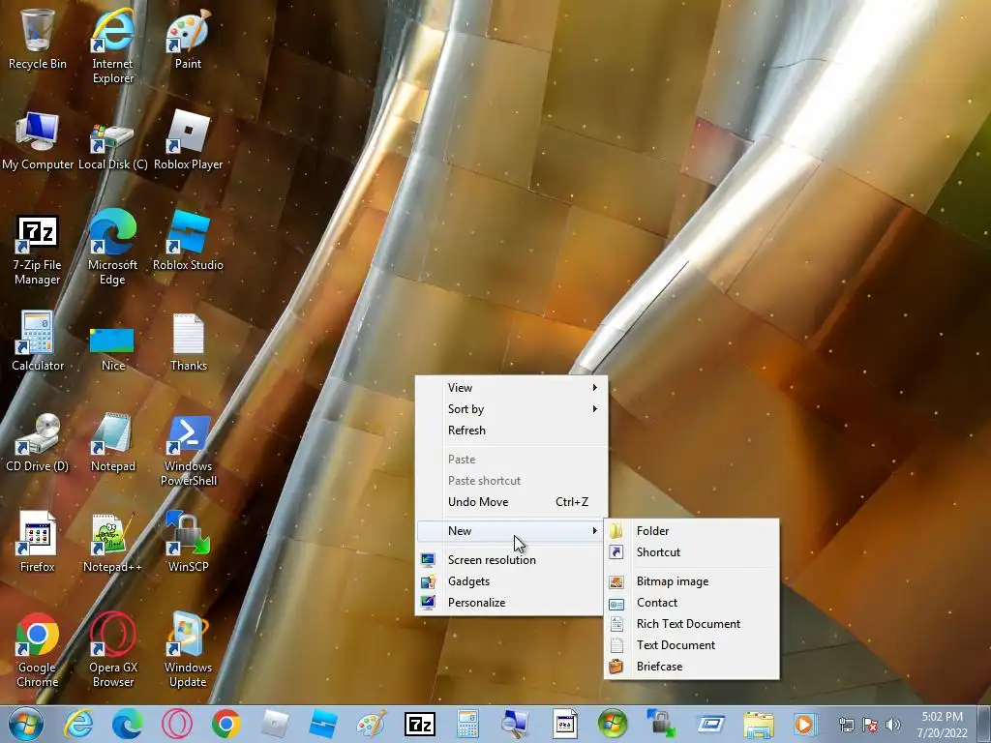Select the 7-Zip File Manager shortcut
This screenshot has height=743, width=991.
(x=38, y=251)
